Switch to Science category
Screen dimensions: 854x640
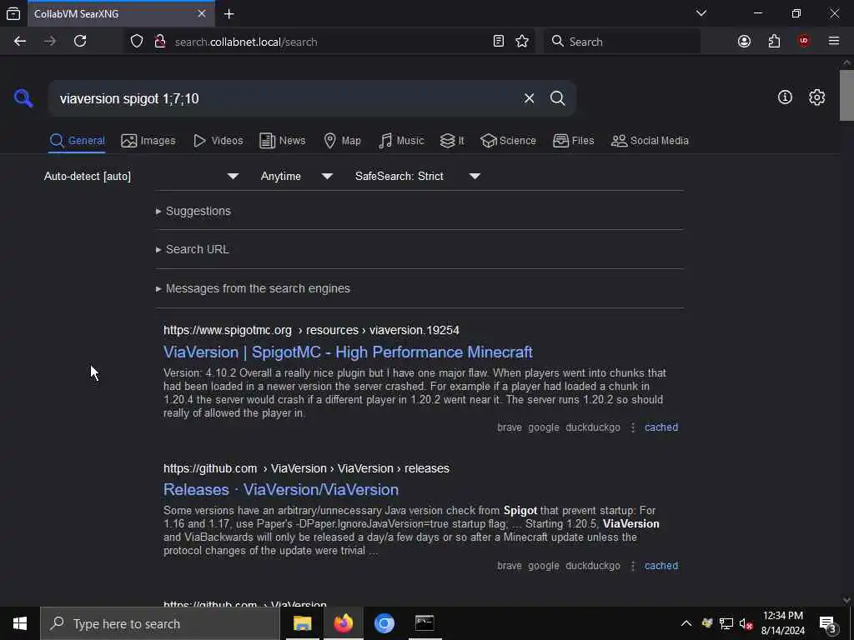508,141
